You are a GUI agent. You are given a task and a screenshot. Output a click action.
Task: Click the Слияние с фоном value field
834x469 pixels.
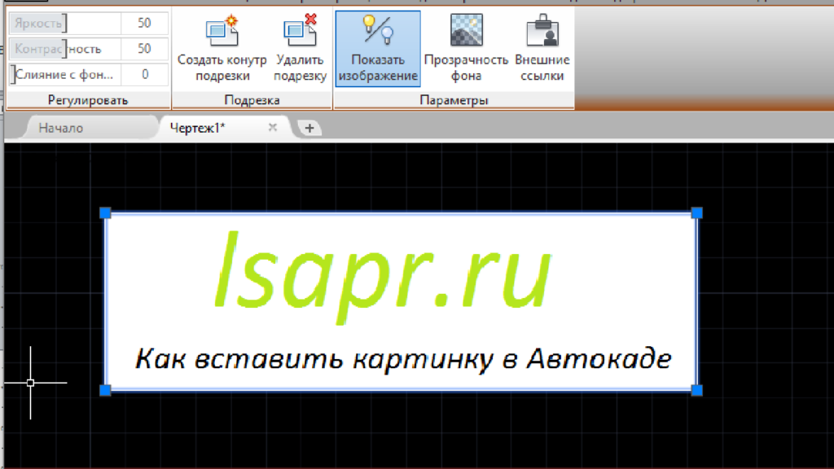pos(144,74)
